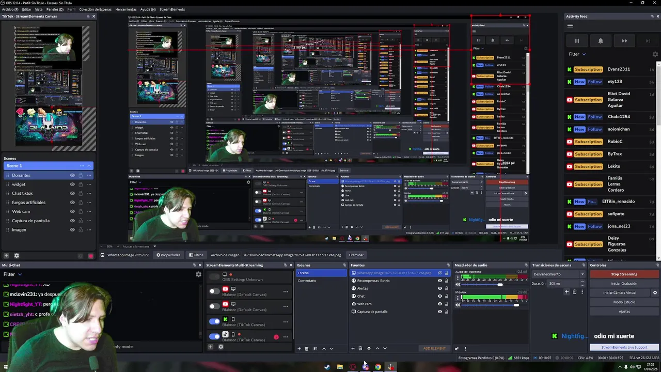661x372 pixels.
Task: Add a new source in Fuentes panel
Action: (353, 348)
